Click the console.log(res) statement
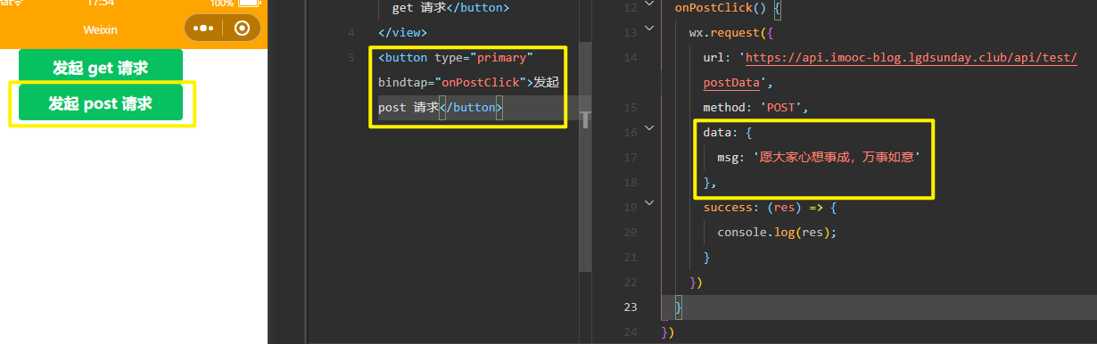The width and height of the screenshot is (1097, 344). click(x=777, y=232)
